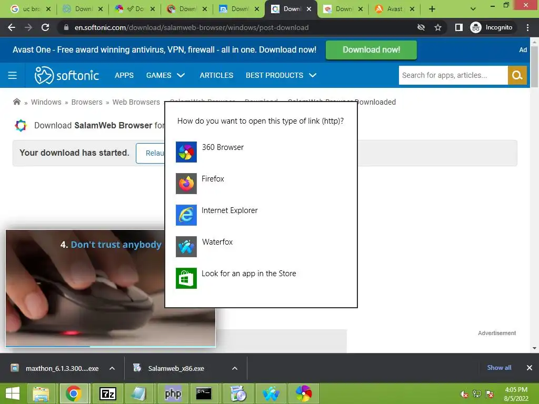Open the tab search chevron

[x=473, y=9]
